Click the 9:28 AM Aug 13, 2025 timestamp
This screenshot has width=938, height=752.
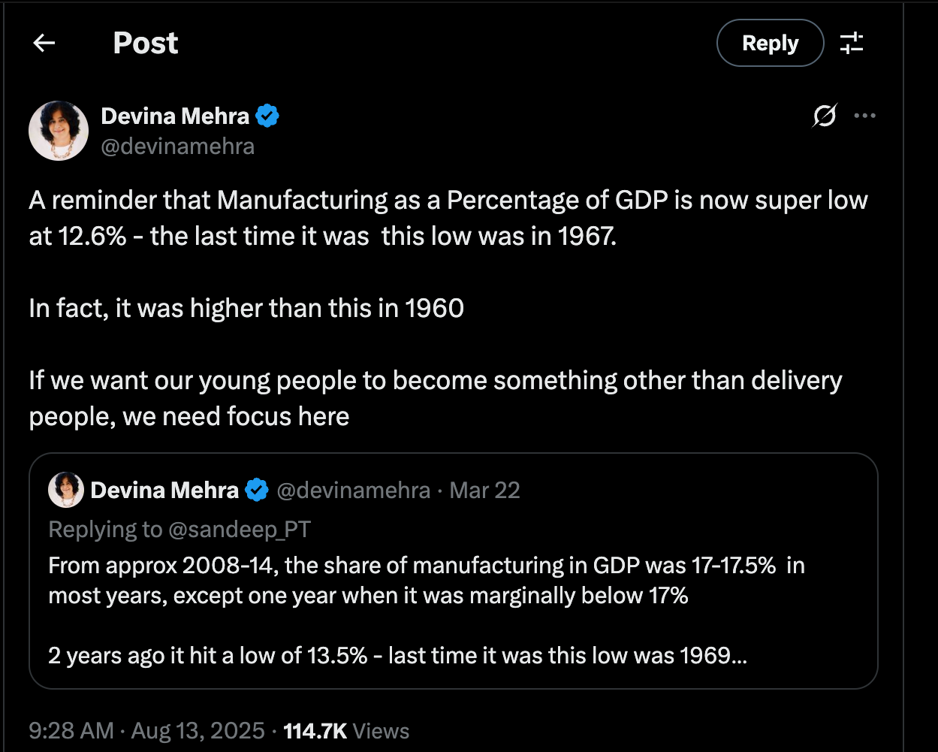coord(147,731)
